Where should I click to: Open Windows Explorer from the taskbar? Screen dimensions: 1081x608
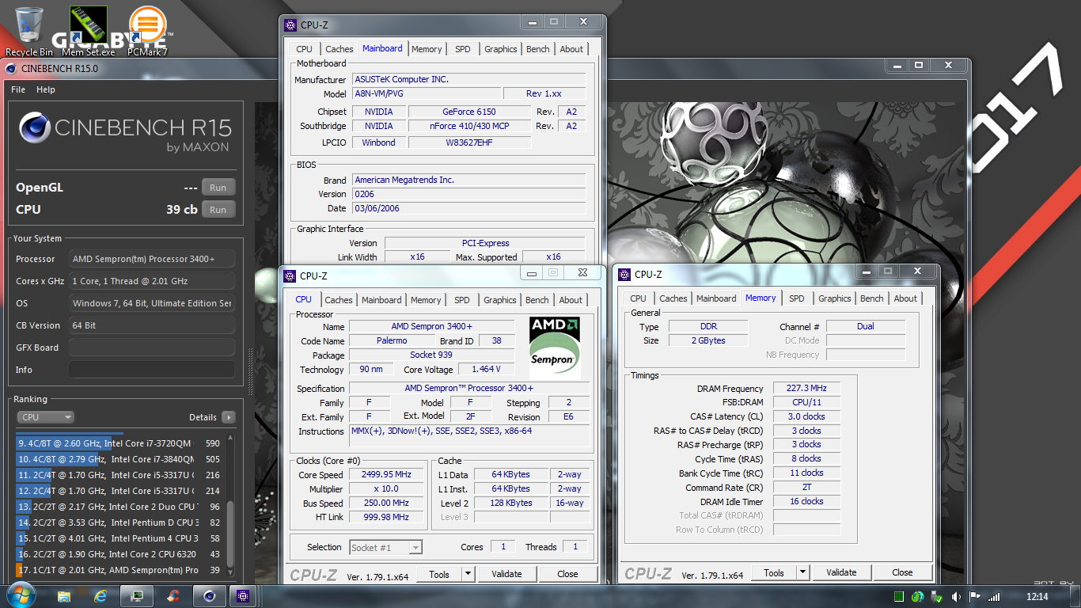pyautogui.click(x=64, y=595)
